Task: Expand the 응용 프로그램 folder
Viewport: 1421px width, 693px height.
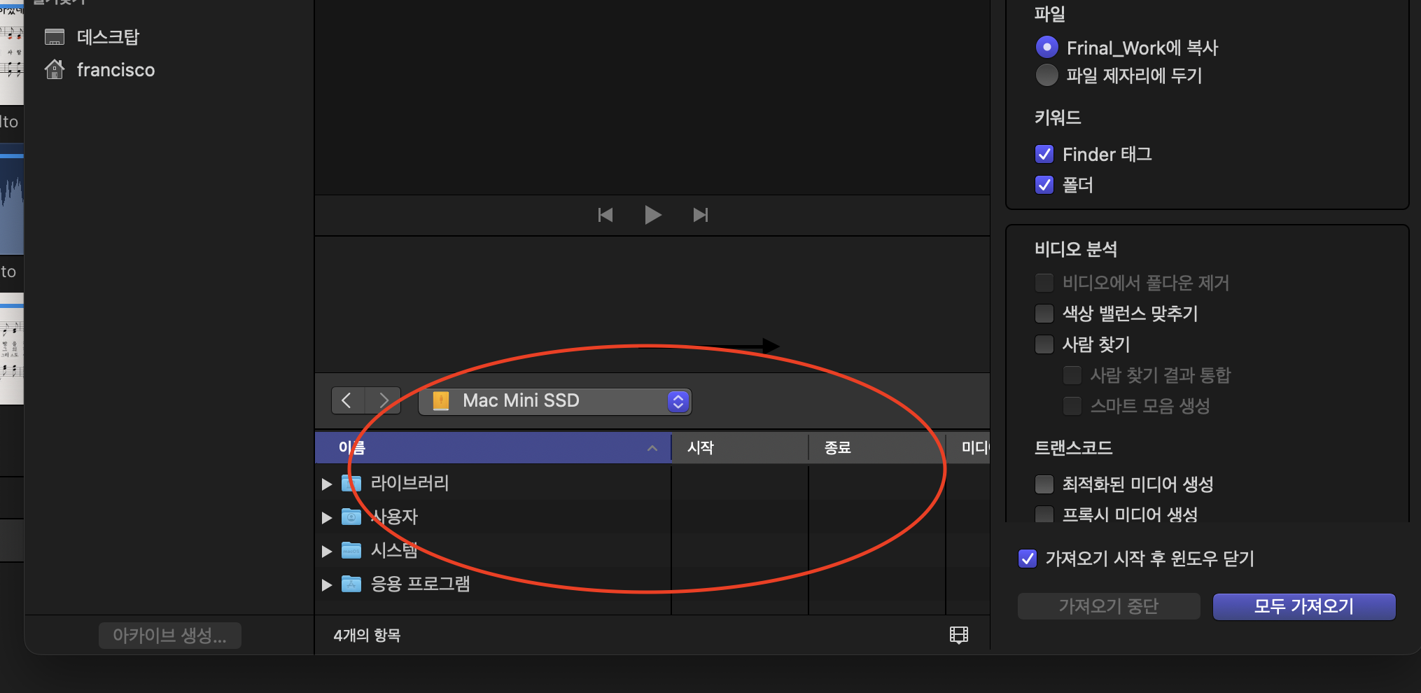Action: click(x=326, y=584)
